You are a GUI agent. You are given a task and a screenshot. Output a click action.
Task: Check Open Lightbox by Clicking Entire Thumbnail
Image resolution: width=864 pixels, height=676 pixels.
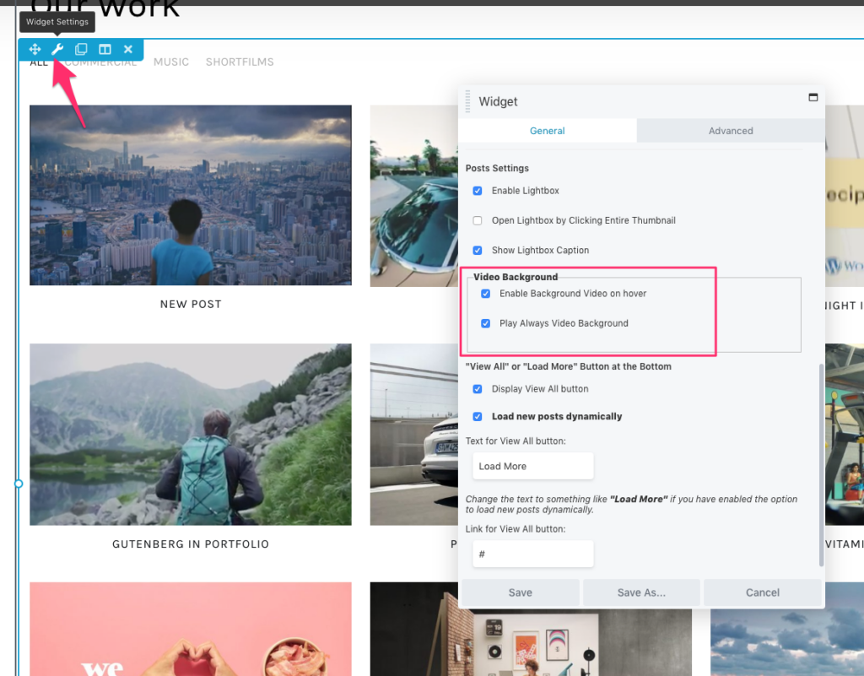[x=478, y=220]
